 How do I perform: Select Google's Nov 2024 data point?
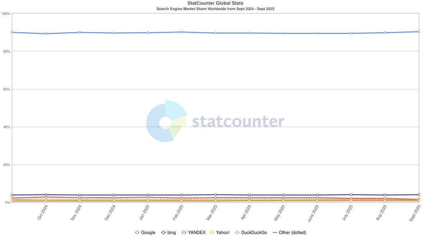(x=80, y=32)
